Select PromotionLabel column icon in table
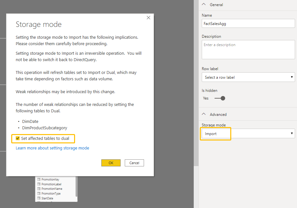This screenshot has height=208, width=297. point(39,184)
